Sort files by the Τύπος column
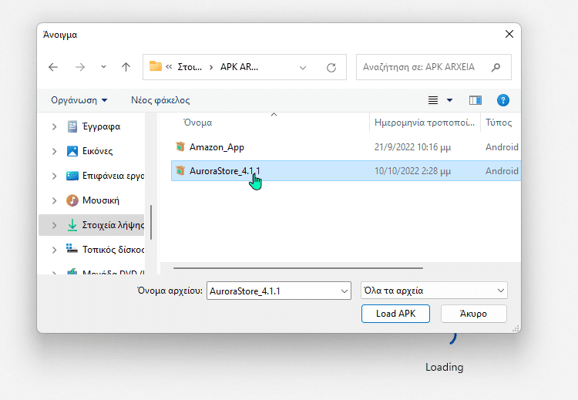This screenshot has width=578, height=400. (x=499, y=123)
